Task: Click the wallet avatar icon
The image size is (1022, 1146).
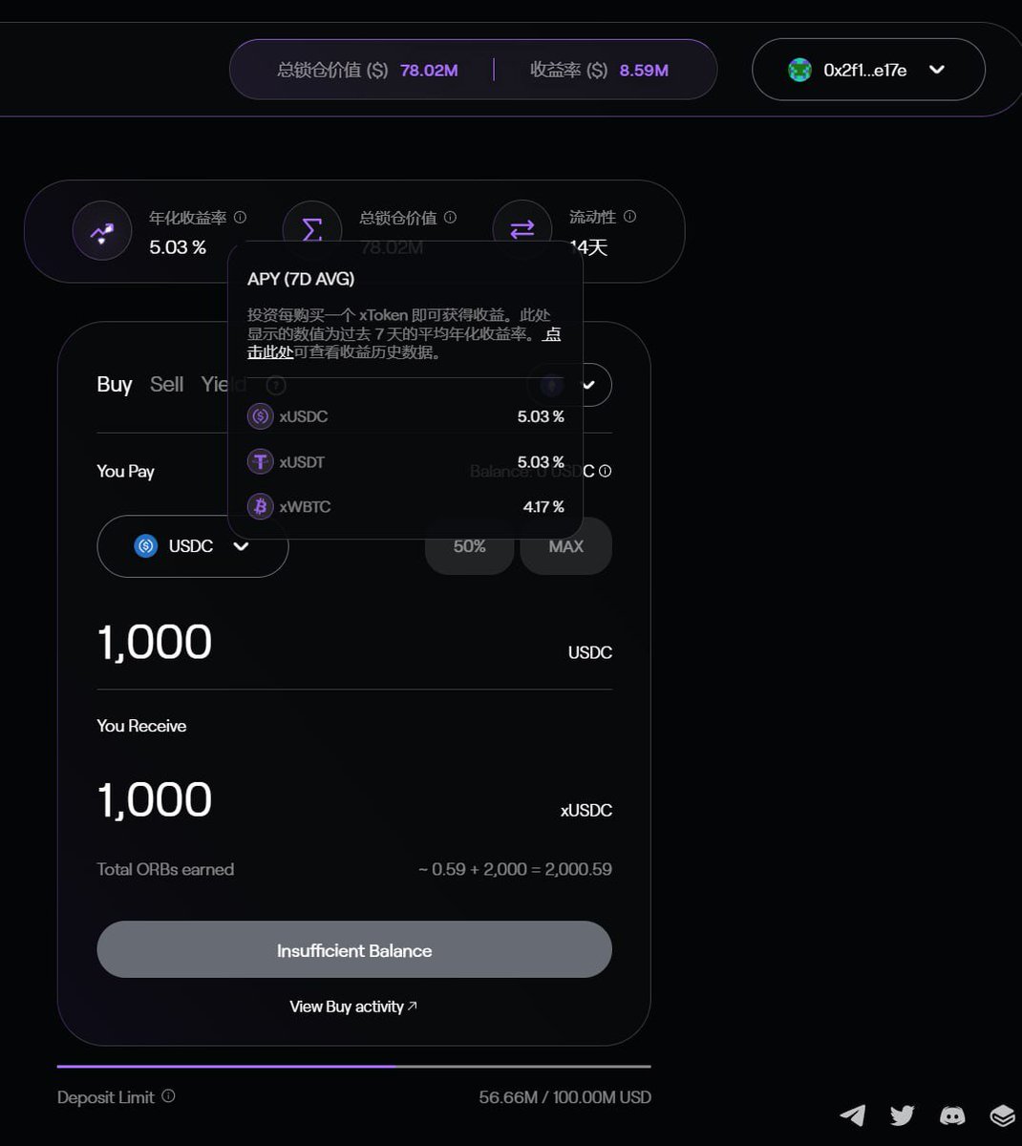Action: (x=799, y=70)
